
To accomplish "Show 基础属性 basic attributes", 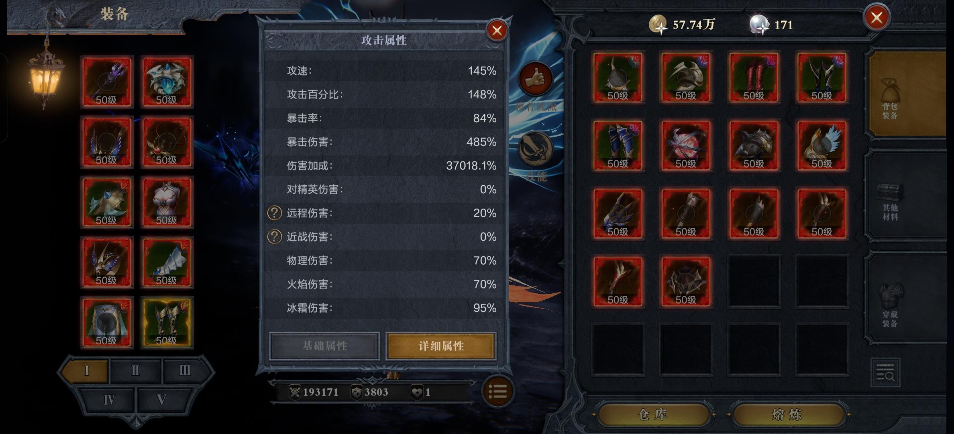I will click(324, 346).
